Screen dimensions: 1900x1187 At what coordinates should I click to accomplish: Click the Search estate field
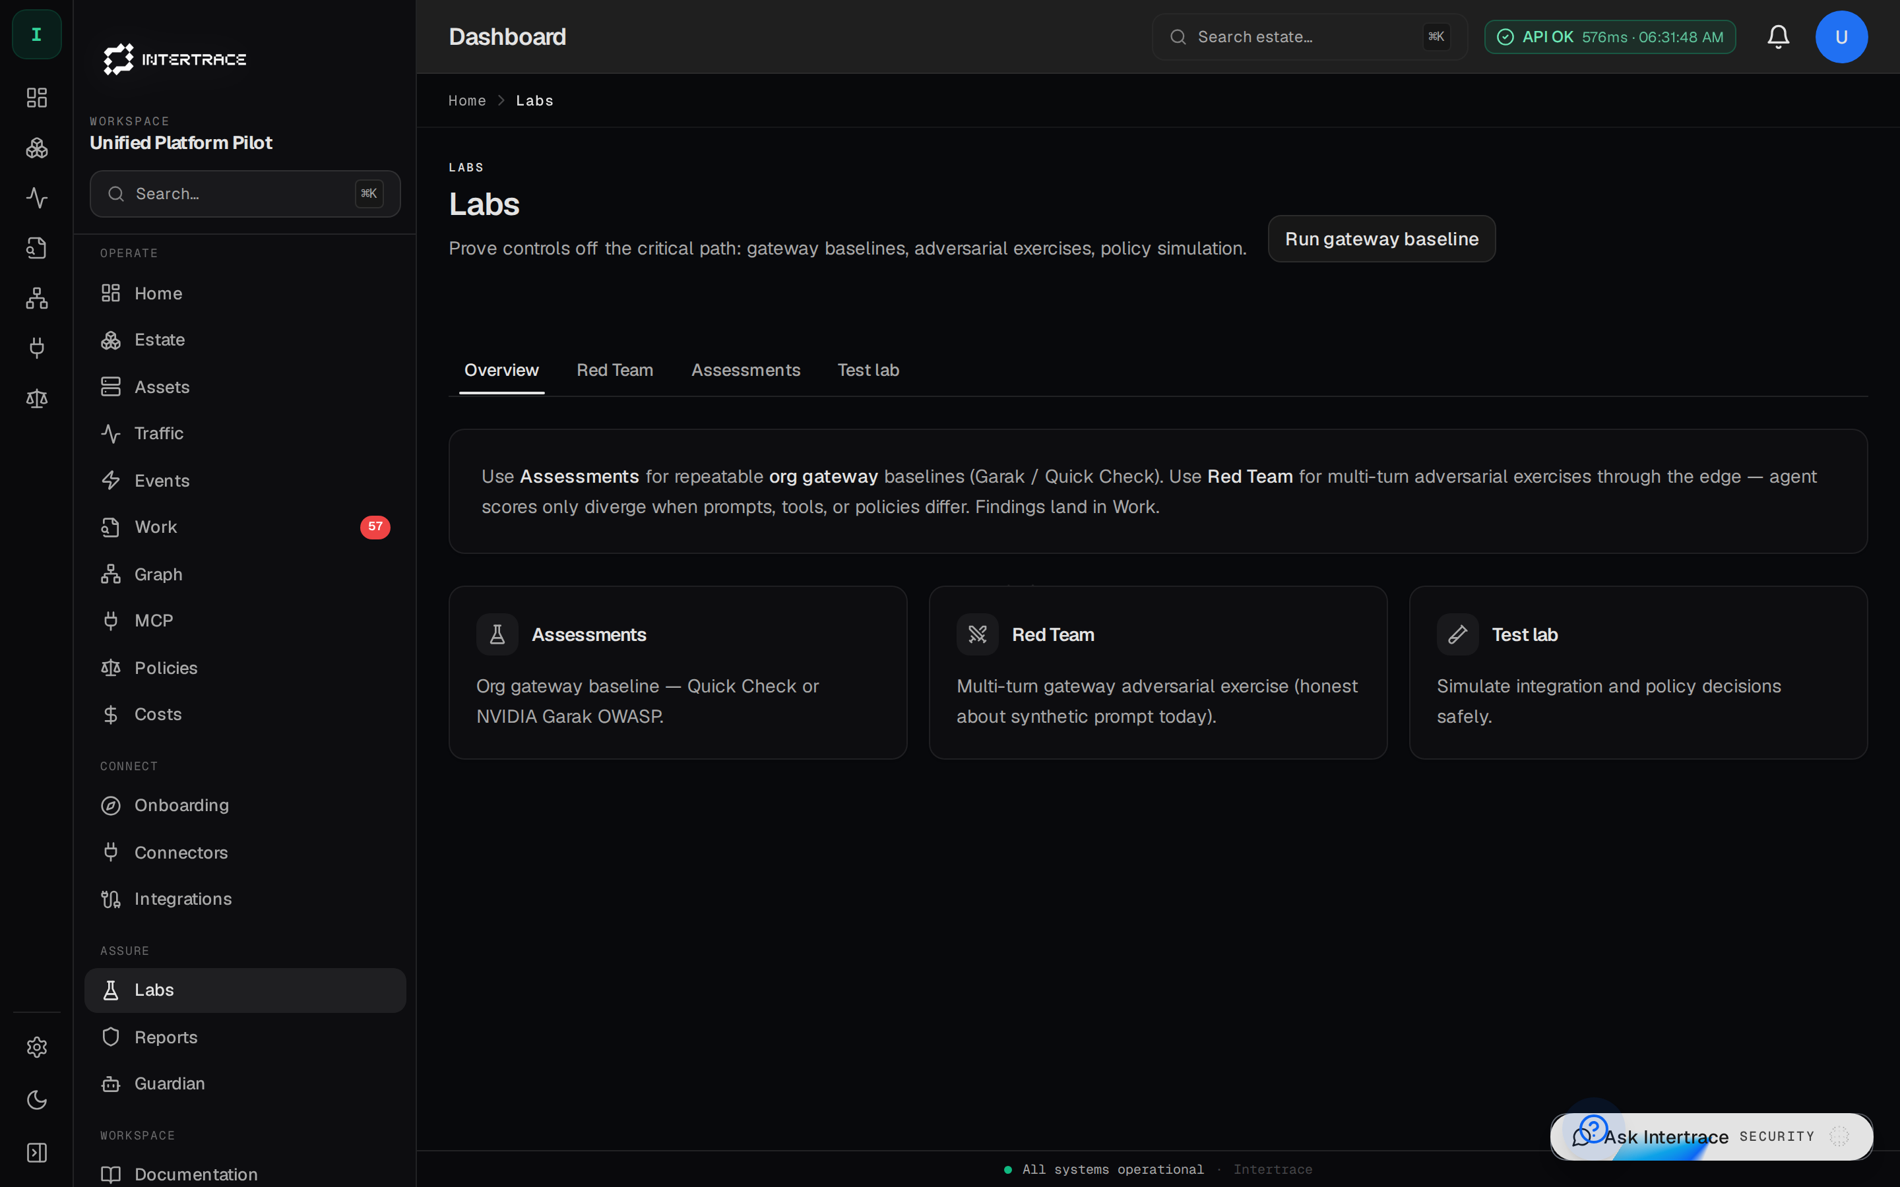tap(1310, 37)
